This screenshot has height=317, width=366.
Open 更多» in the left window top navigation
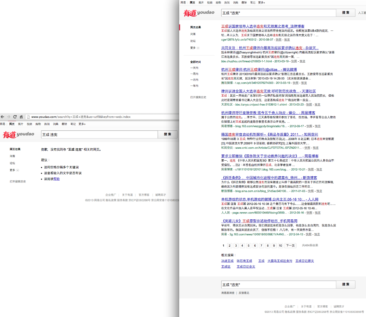pyautogui.click(x=82, y=124)
